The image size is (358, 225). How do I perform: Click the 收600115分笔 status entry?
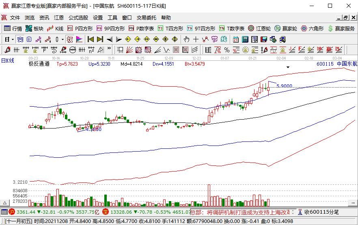pos(318,212)
